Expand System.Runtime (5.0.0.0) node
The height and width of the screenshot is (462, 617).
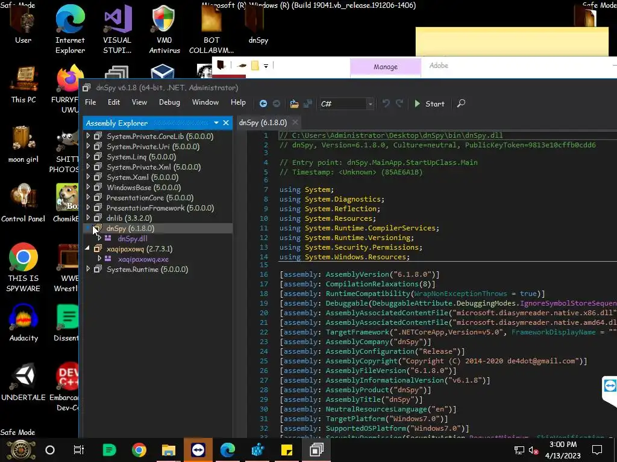88,269
